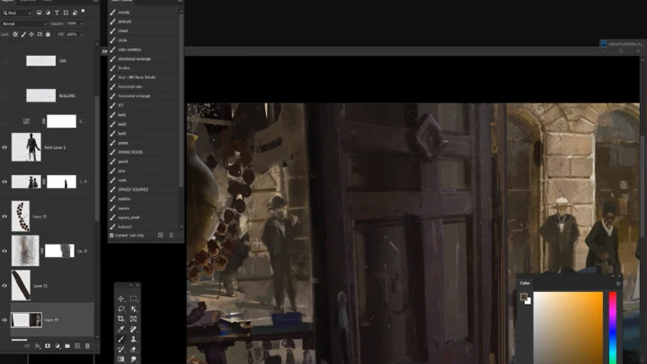Create a new layer

(x=77, y=346)
